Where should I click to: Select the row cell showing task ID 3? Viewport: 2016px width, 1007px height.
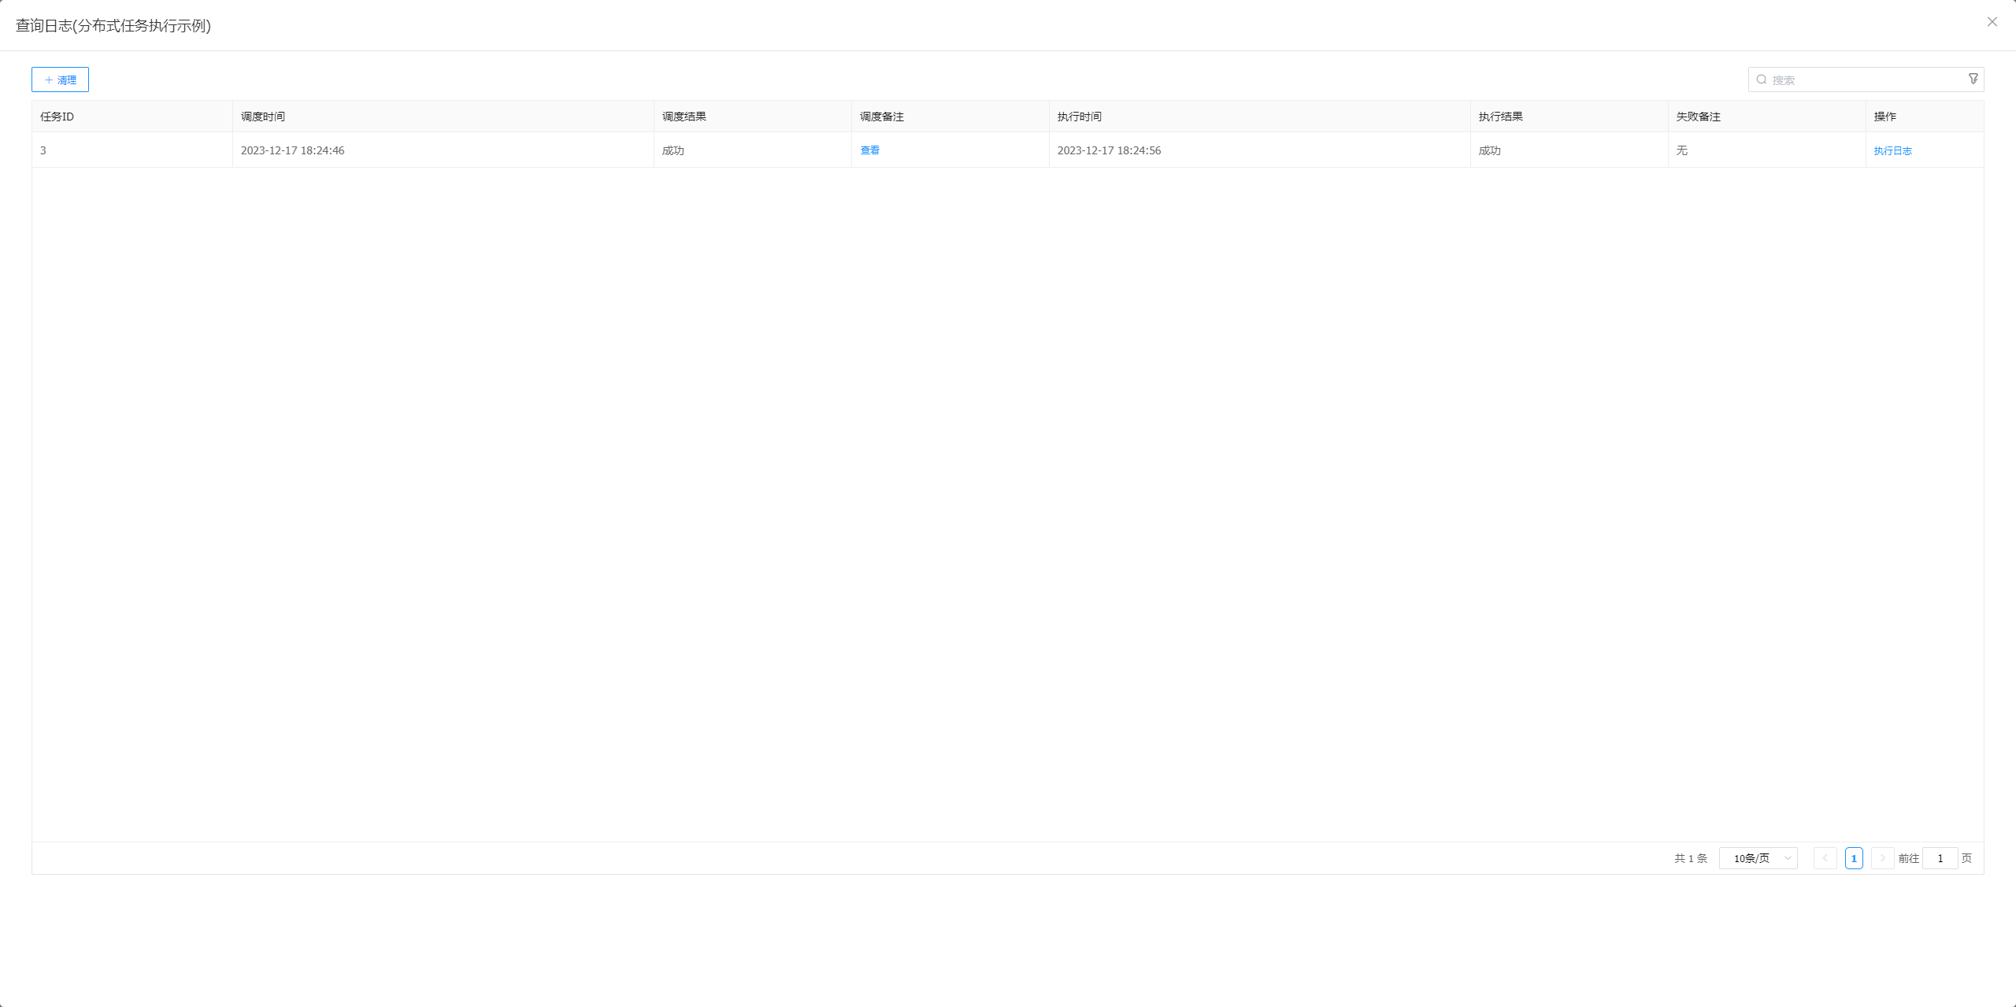43,150
